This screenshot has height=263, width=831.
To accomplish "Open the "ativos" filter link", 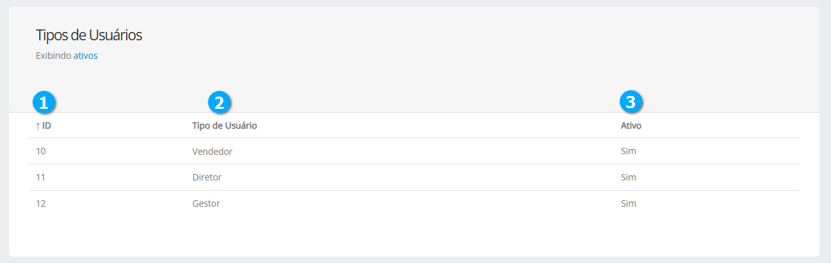I will click(x=85, y=56).
